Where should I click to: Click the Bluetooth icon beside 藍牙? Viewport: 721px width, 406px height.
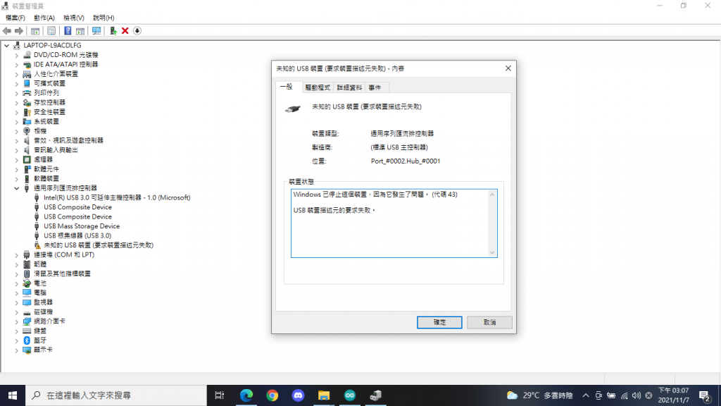click(27, 340)
